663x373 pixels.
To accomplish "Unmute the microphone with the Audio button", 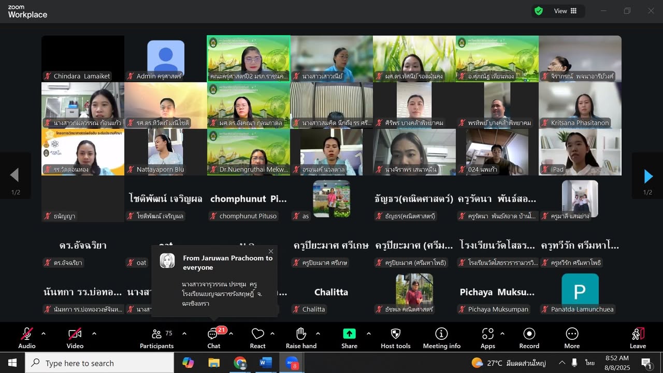I will click(x=27, y=338).
